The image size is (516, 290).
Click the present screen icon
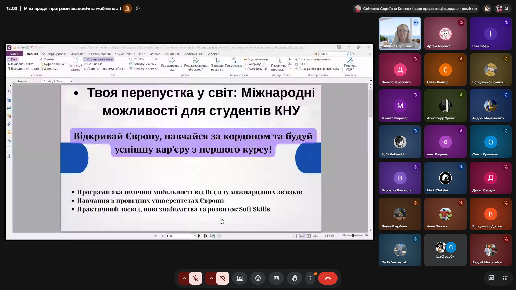coord(239,278)
